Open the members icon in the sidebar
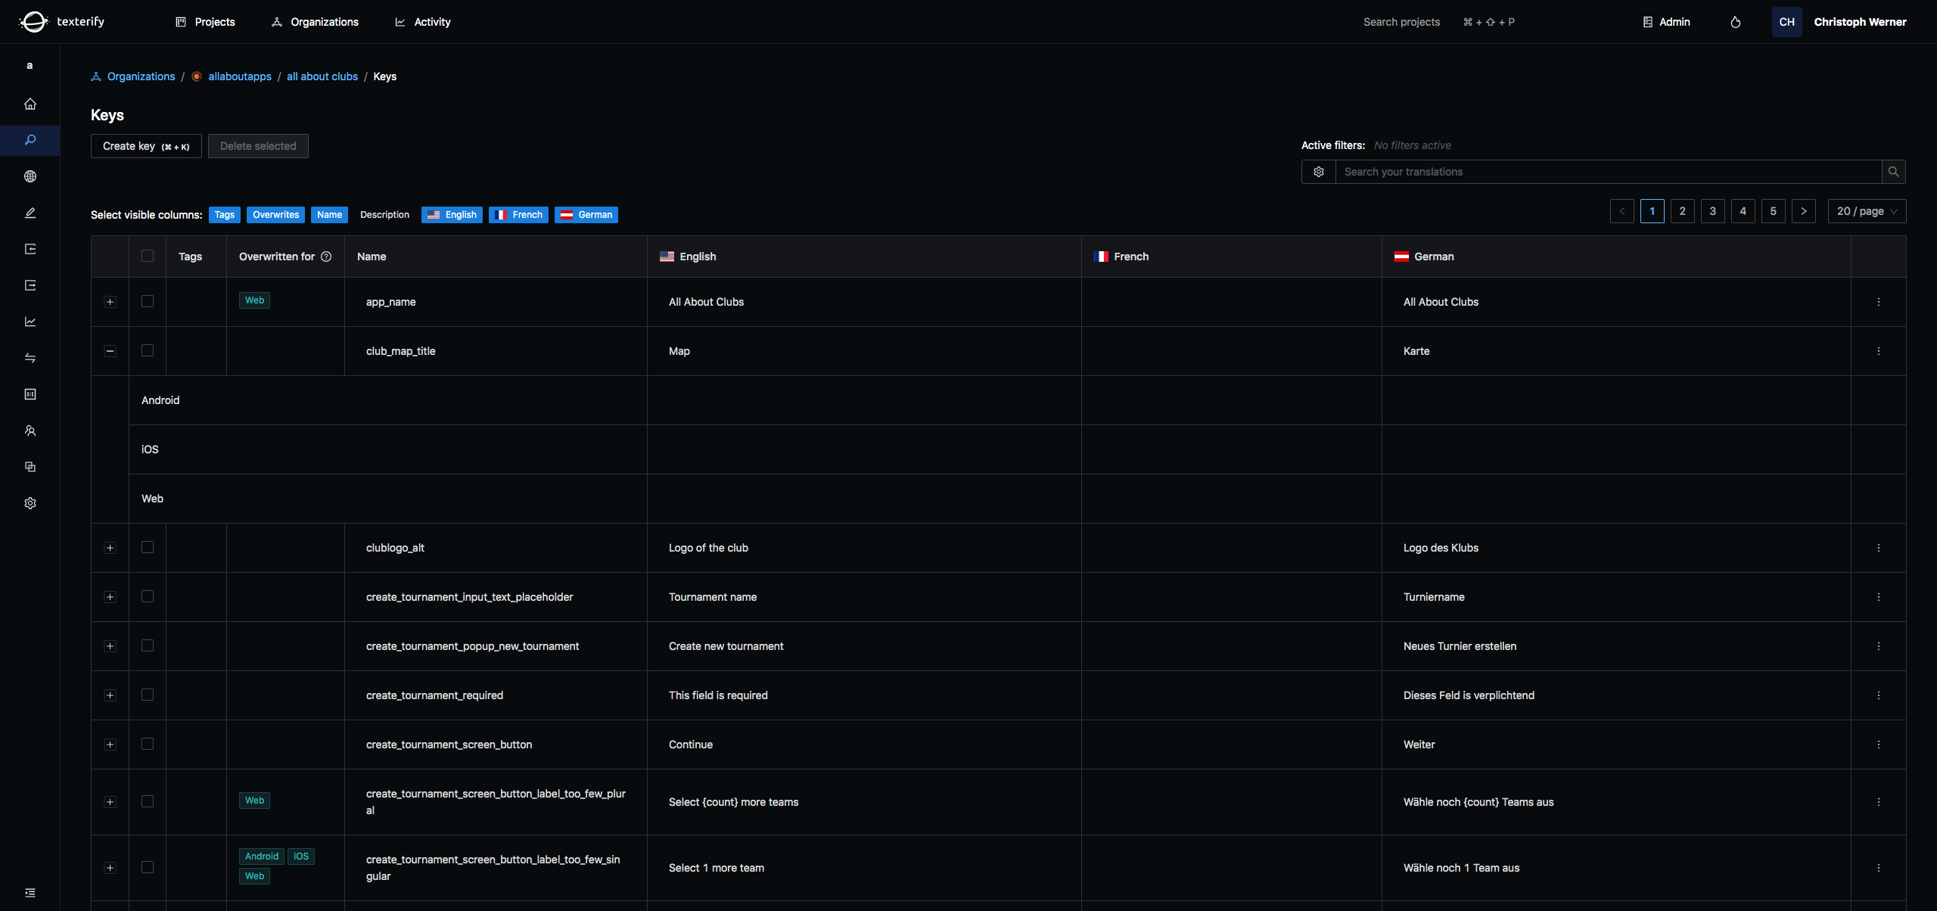Screen dimensions: 1937x911 tap(30, 431)
